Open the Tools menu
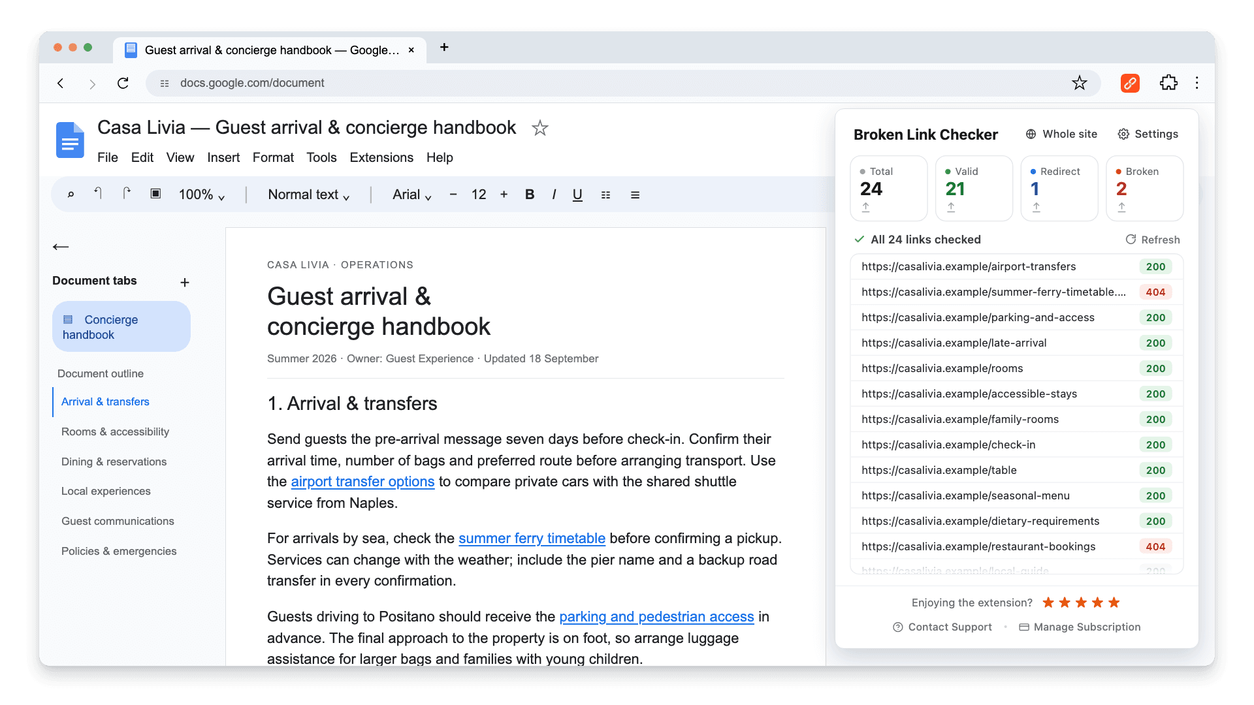 click(321, 157)
